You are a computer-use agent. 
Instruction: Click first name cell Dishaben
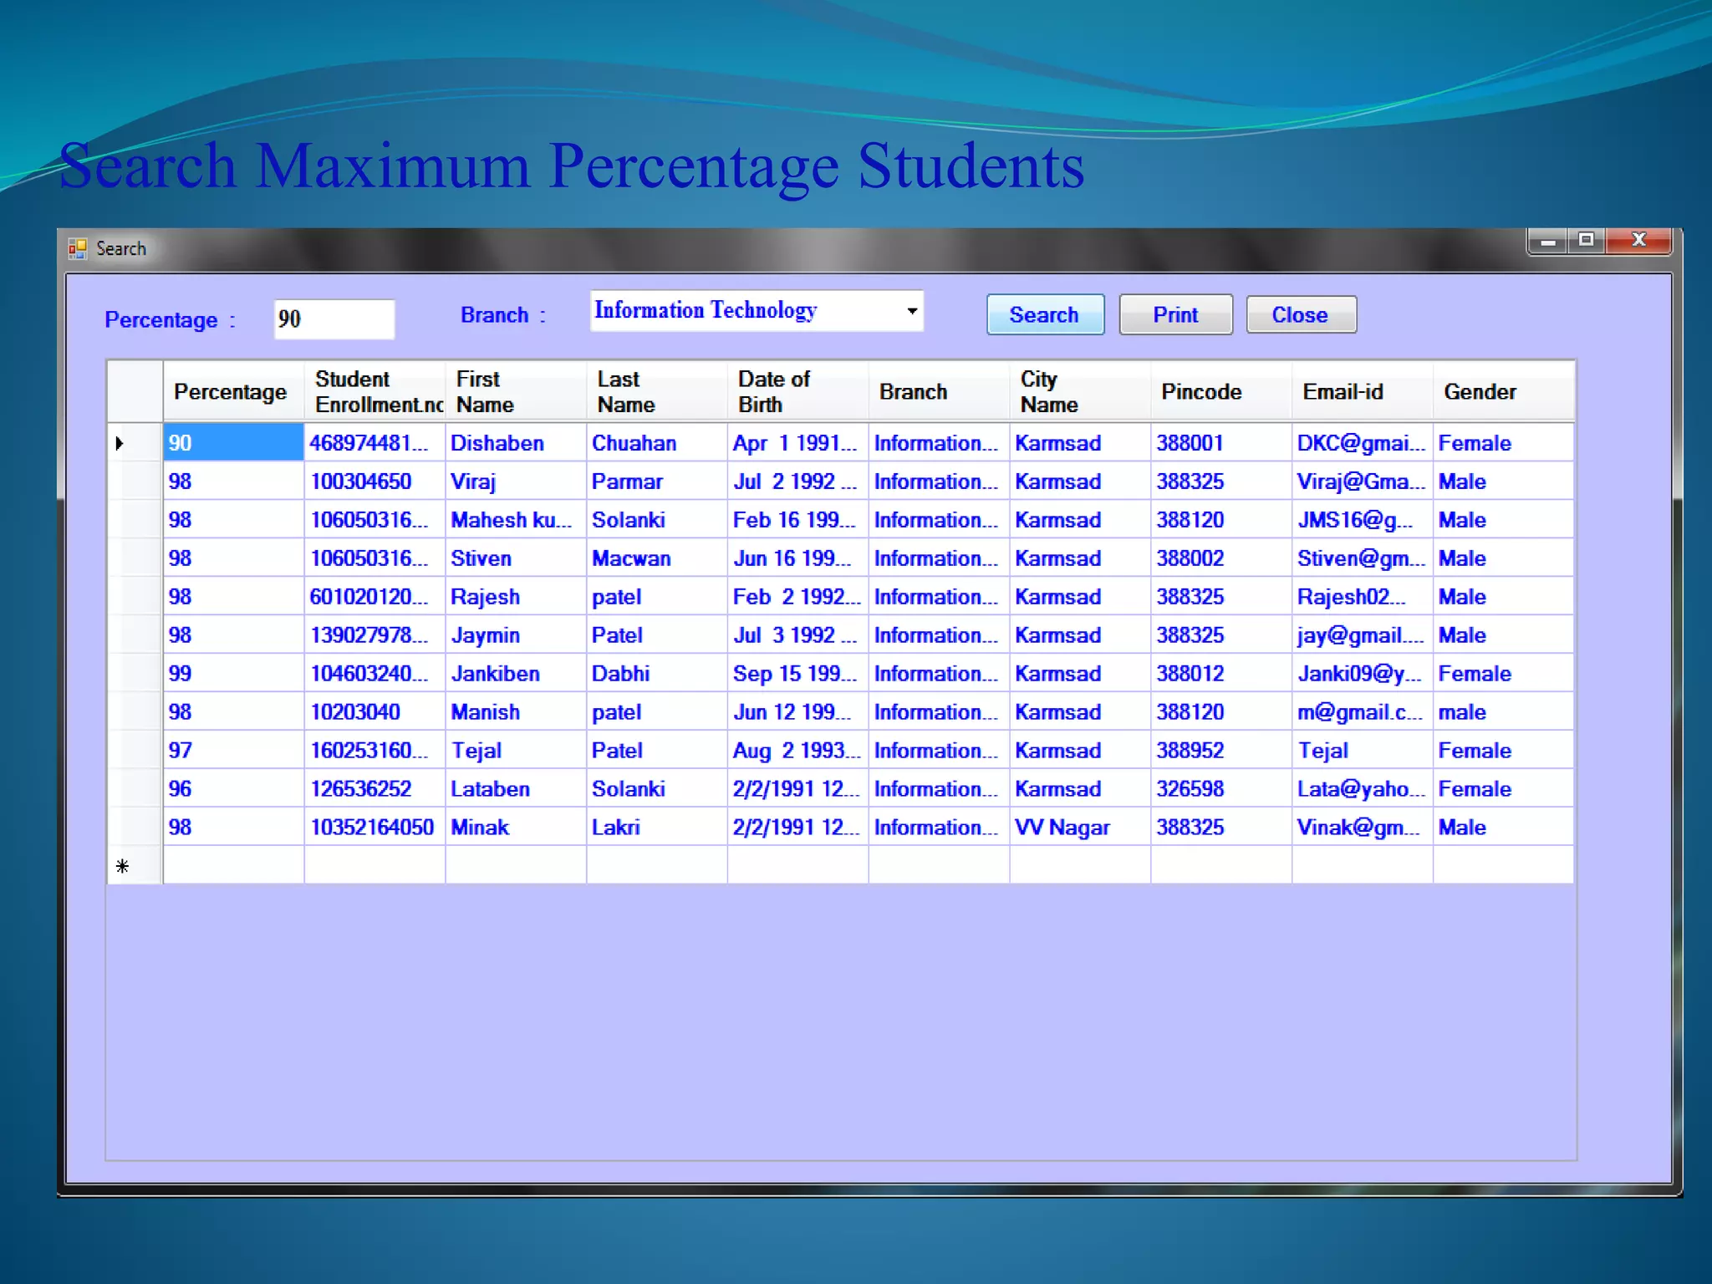point(516,443)
